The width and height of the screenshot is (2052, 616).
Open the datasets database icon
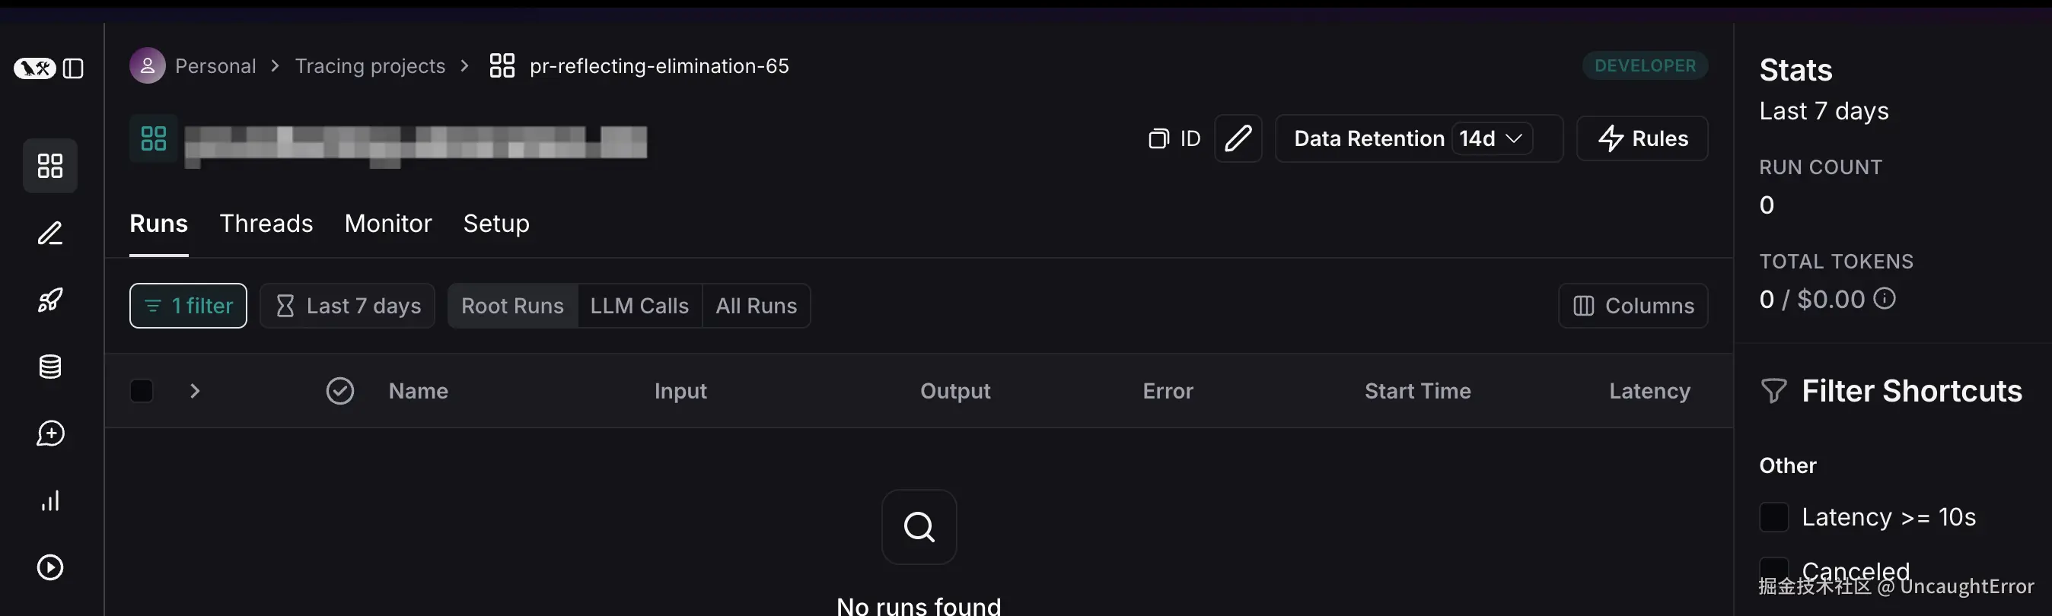click(x=50, y=367)
